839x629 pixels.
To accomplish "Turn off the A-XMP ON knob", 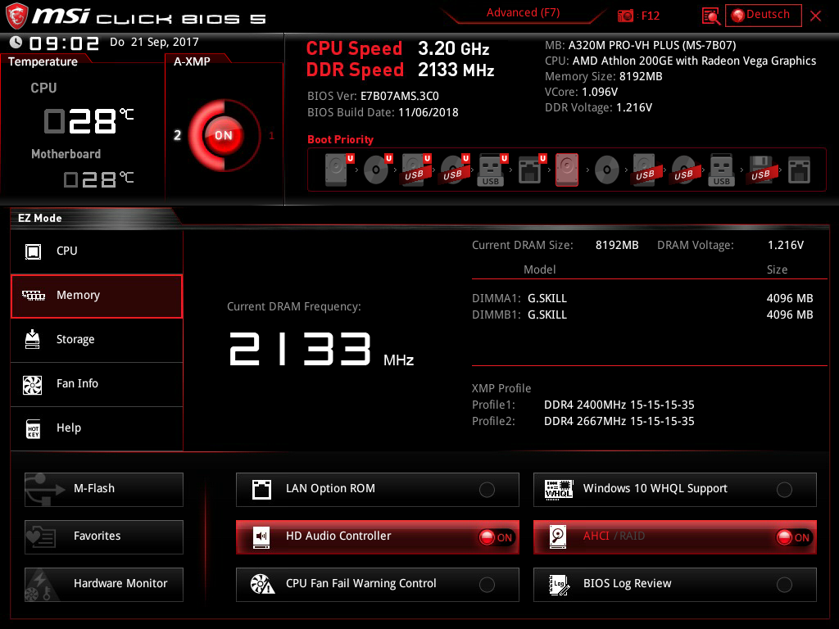I will (x=223, y=135).
